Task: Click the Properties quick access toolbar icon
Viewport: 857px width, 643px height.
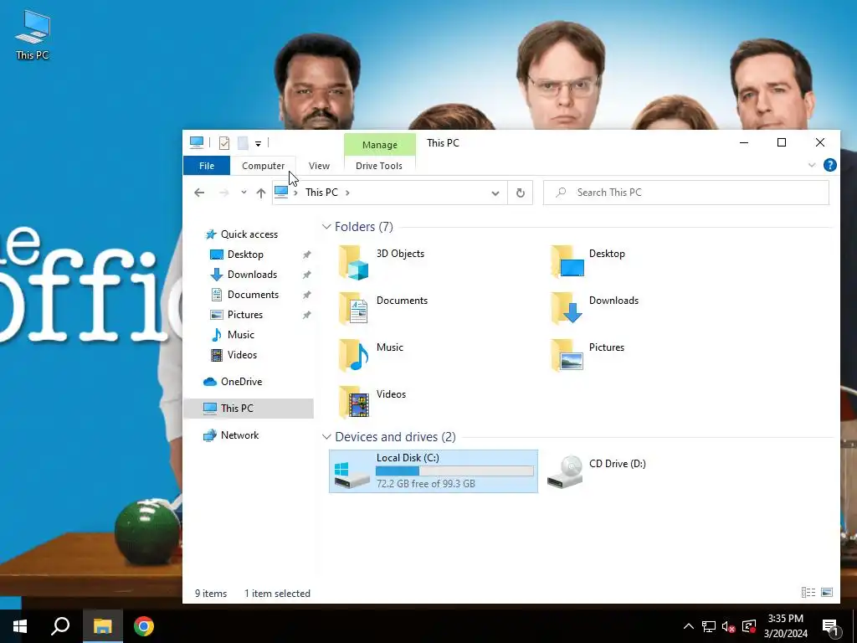Action: click(x=224, y=142)
